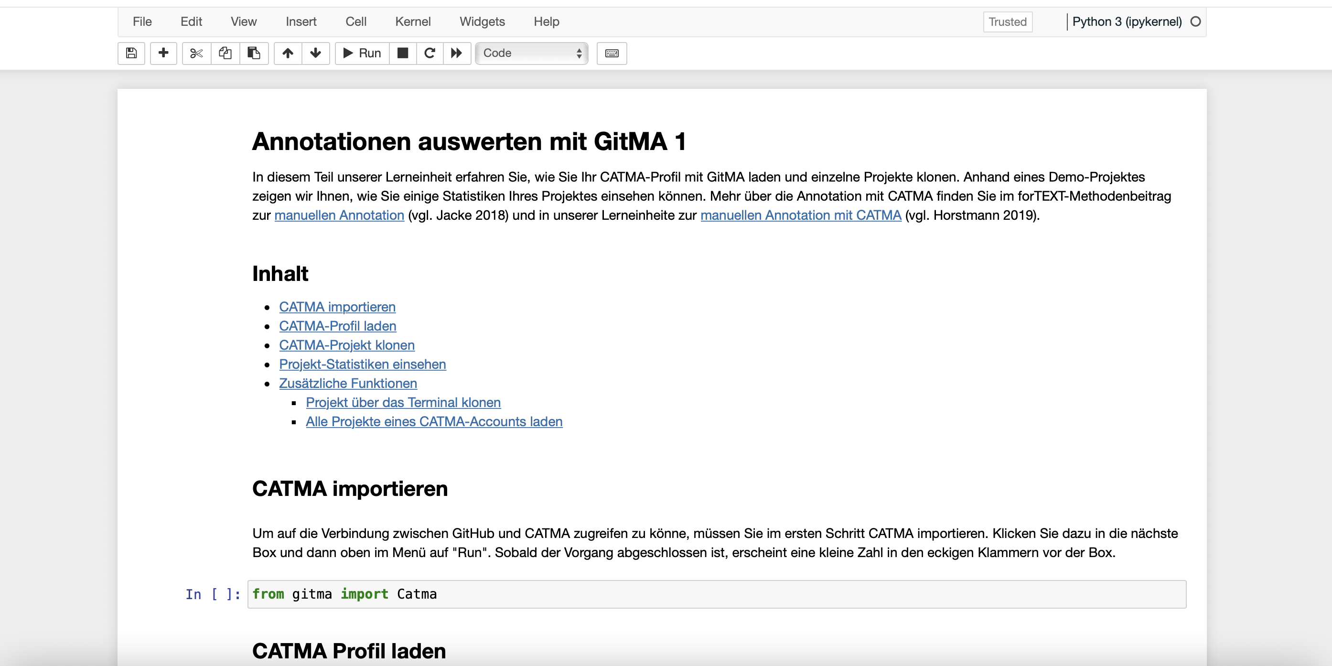Restart the kernel circular arrow icon

430,53
